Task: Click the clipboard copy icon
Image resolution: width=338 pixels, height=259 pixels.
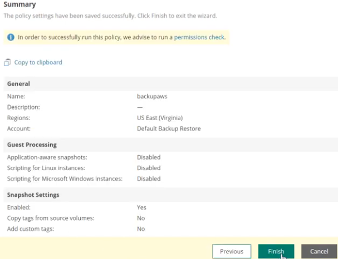Action: (7, 62)
